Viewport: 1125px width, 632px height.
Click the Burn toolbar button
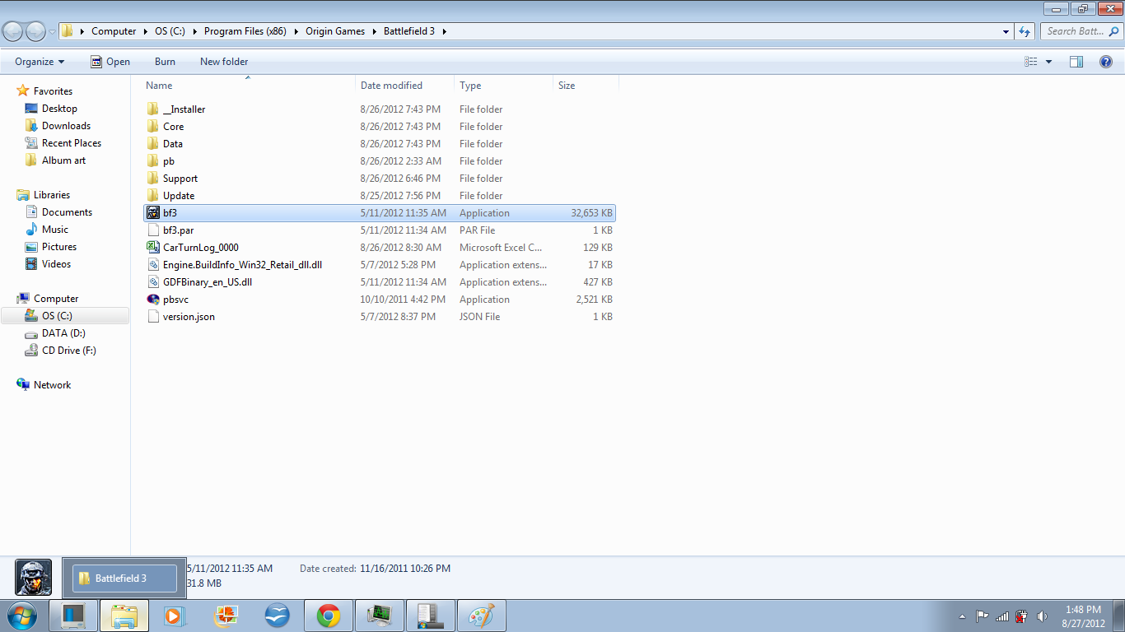tap(165, 62)
